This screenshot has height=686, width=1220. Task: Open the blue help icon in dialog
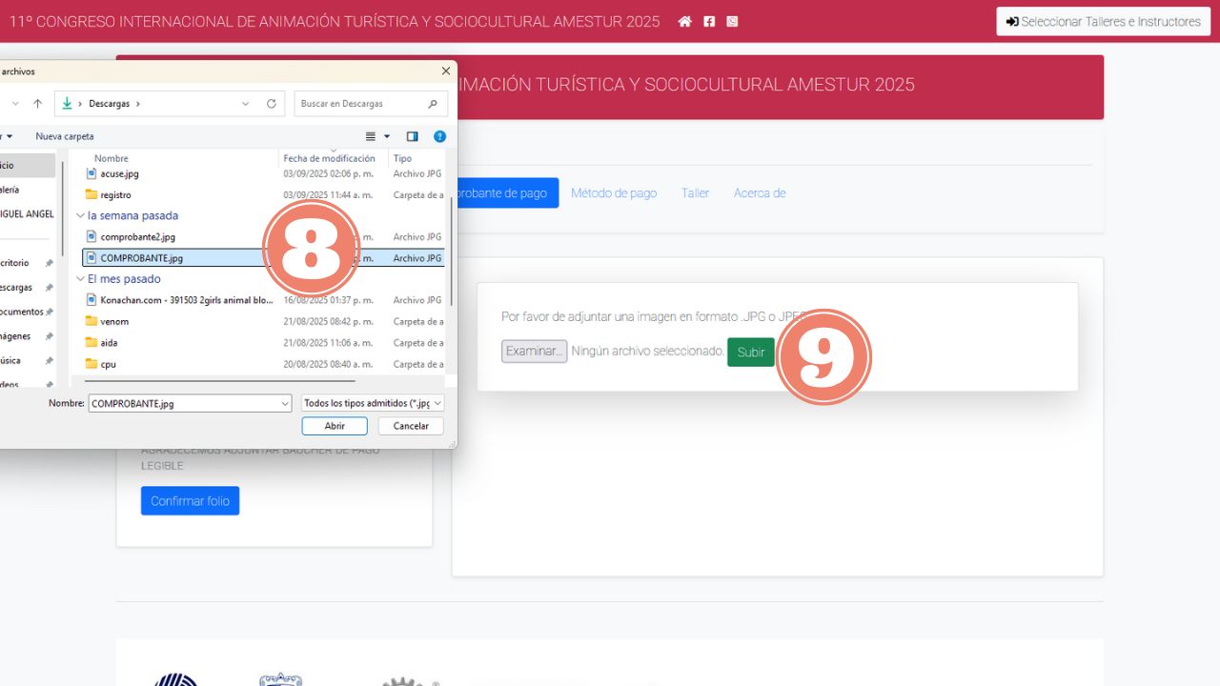[x=439, y=136]
